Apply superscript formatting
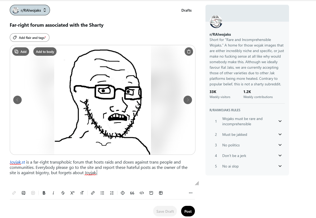 coord(72,193)
